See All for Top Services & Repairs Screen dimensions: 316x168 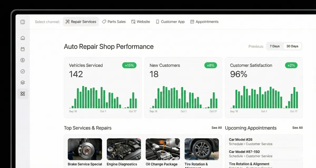tap(216, 128)
